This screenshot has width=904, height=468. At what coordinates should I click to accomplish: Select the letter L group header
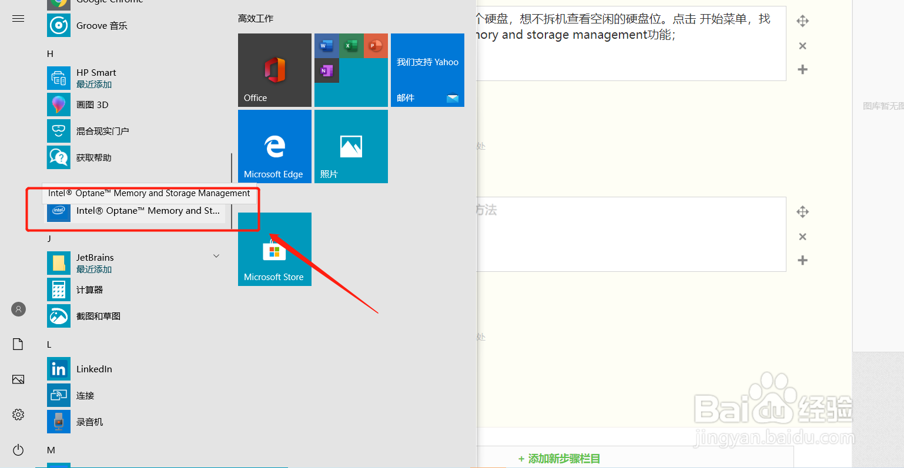pyautogui.click(x=49, y=344)
